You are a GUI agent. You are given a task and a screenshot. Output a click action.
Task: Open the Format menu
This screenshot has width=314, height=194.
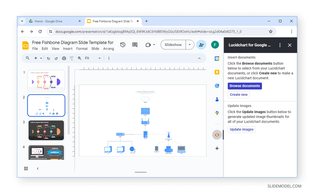click(82, 49)
